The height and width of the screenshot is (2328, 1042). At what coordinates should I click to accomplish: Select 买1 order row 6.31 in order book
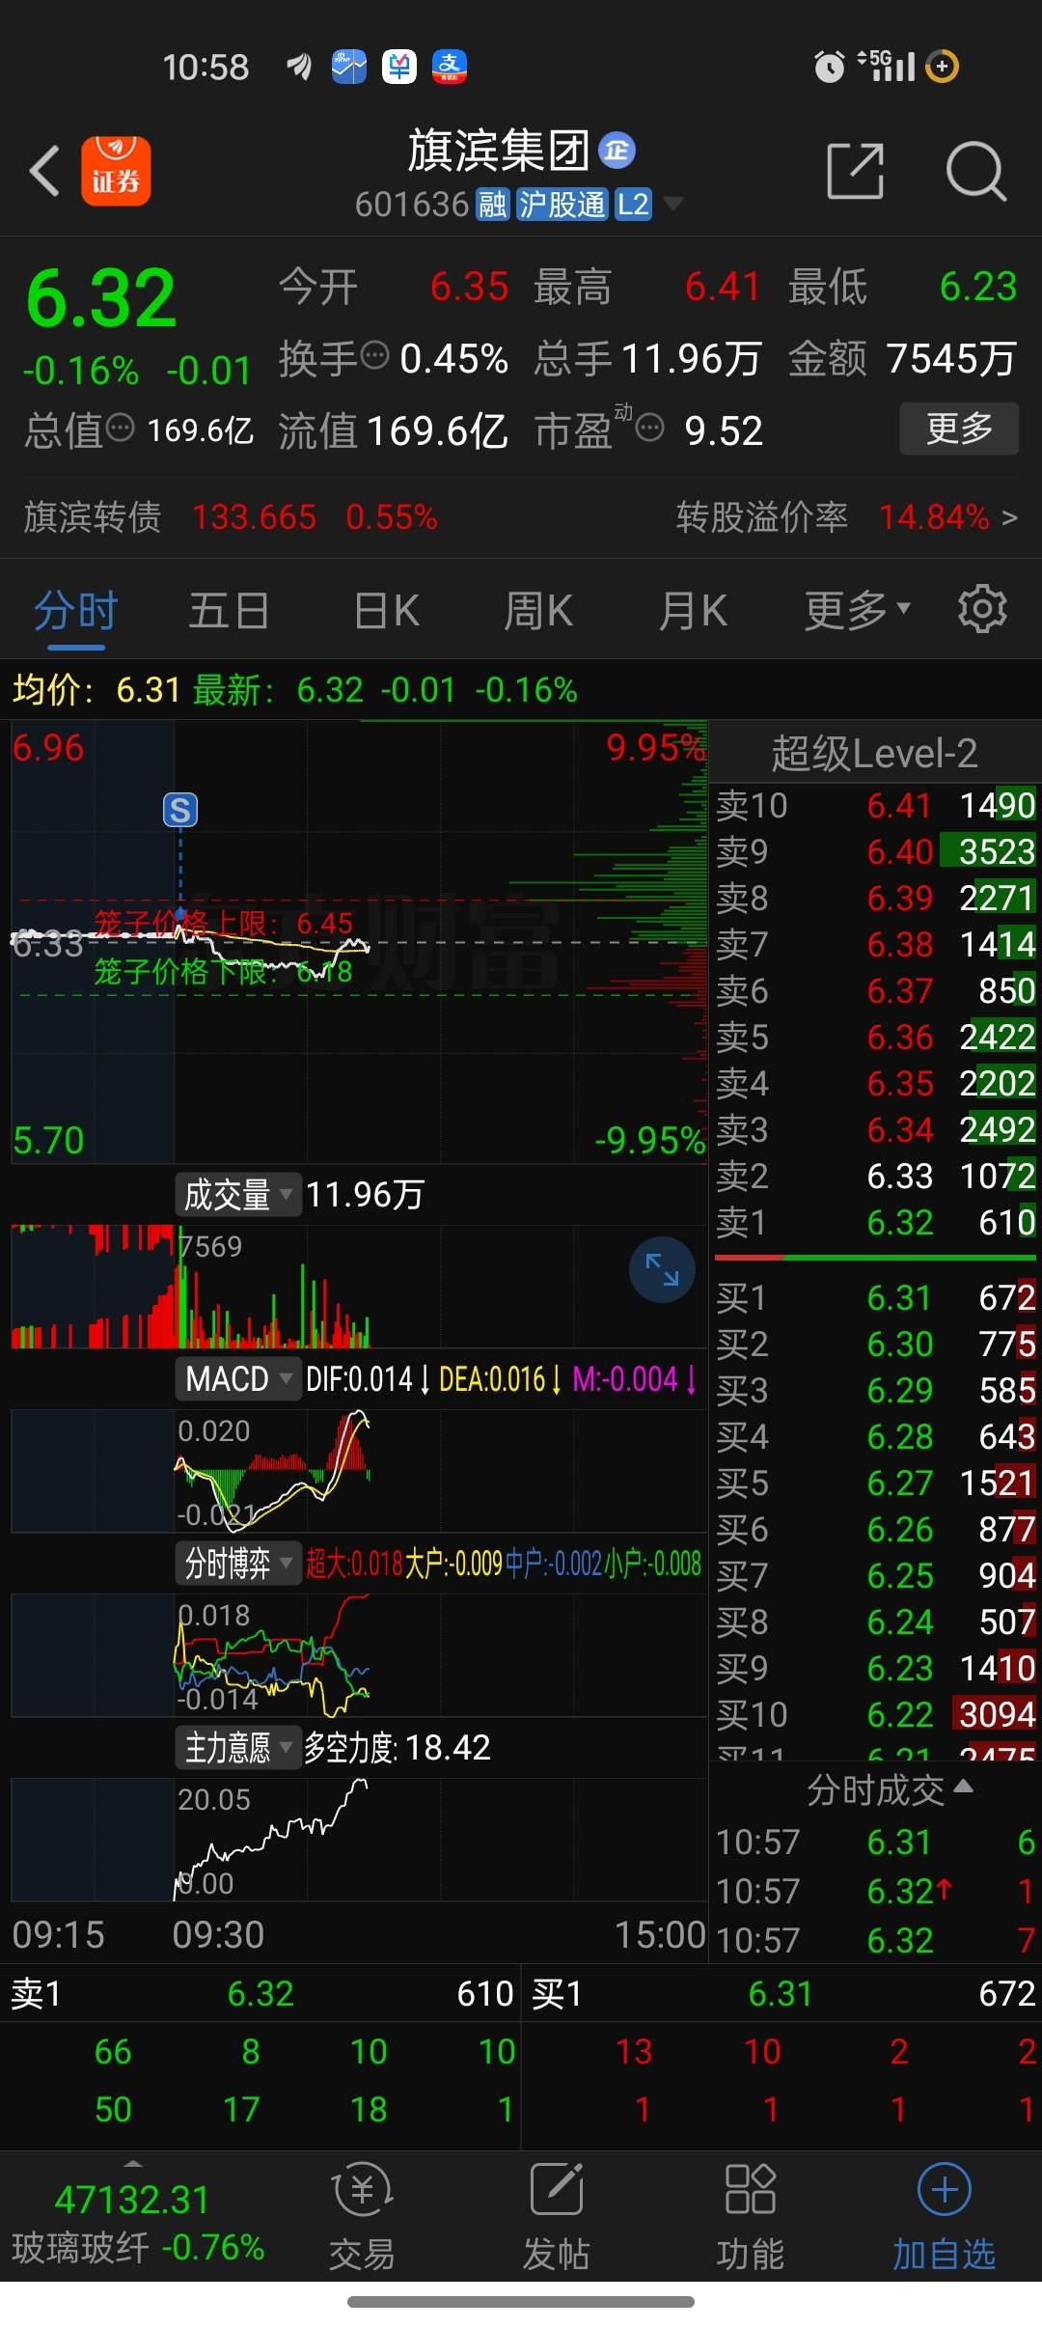[876, 1297]
